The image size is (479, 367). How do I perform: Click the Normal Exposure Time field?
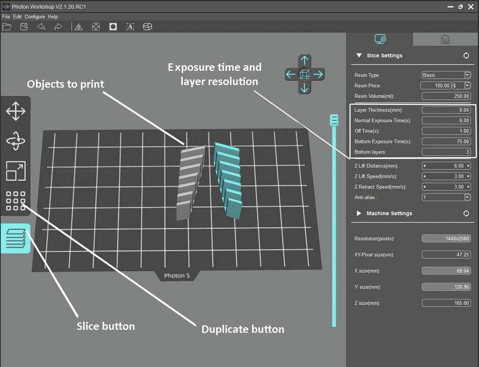point(446,120)
